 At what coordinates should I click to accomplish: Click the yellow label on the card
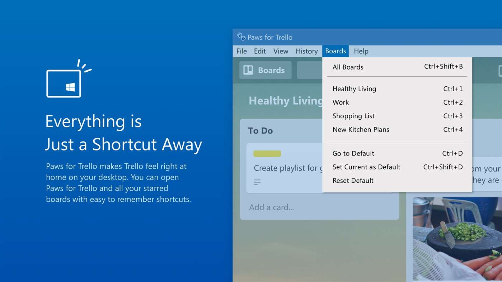click(x=267, y=154)
